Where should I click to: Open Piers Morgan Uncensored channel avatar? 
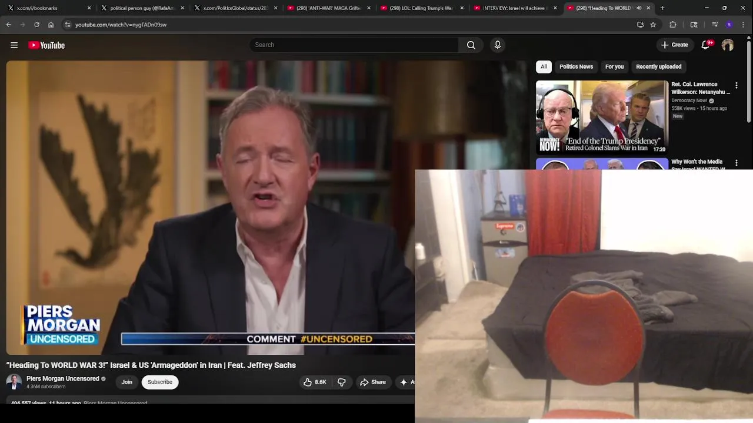pos(14,382)
